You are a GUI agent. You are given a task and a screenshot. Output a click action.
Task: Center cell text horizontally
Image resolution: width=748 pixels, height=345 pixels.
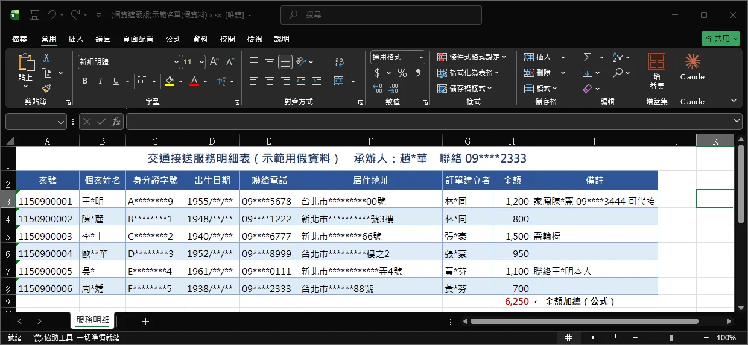[270, 81]
